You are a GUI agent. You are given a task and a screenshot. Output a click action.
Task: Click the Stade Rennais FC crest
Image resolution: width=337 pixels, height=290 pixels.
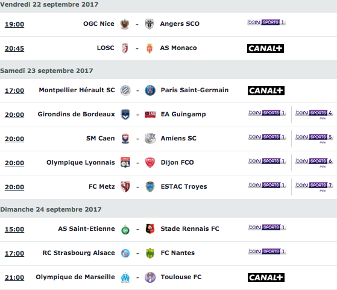pos(150,229)
